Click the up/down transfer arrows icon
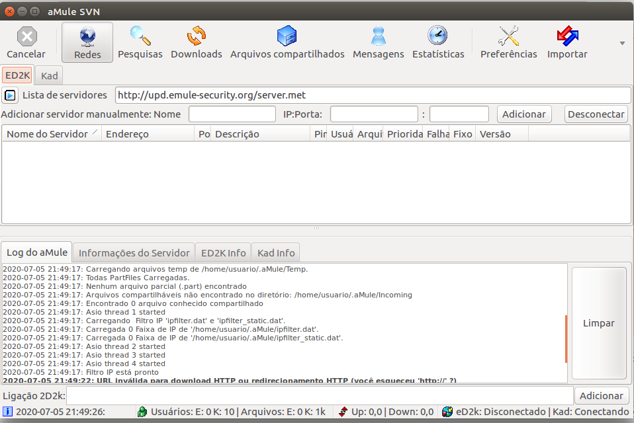Image resolution: width=634 pixels, height=423 pixels. pos(343,412)
